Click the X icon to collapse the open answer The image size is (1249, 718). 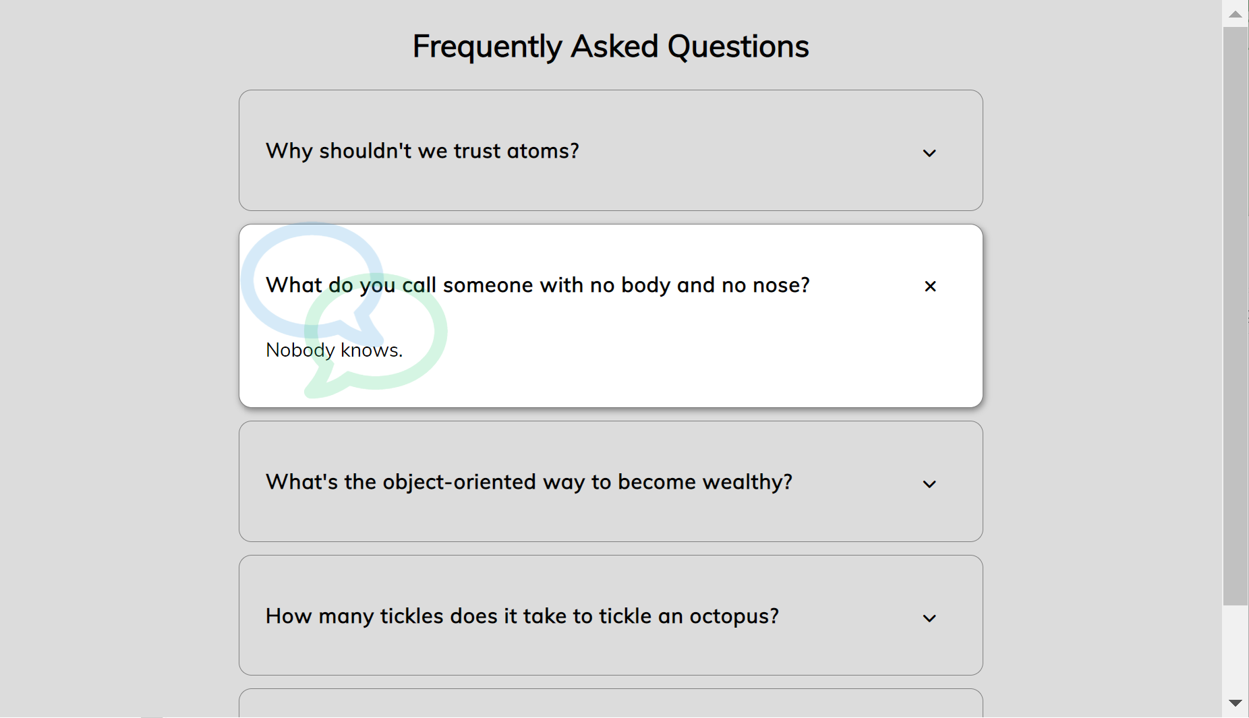click(x=930, y=287)
